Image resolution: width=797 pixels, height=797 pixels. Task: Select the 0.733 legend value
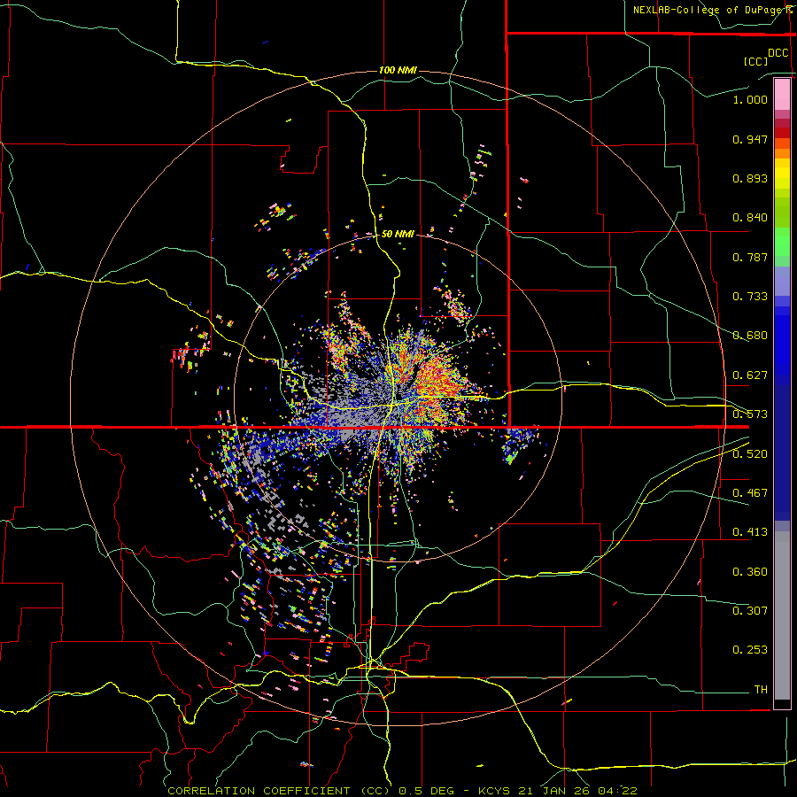tap(750, 297)
